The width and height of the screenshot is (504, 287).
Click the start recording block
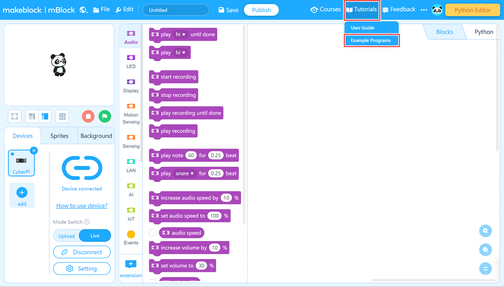pyautogui.click(x=174, y=77)
